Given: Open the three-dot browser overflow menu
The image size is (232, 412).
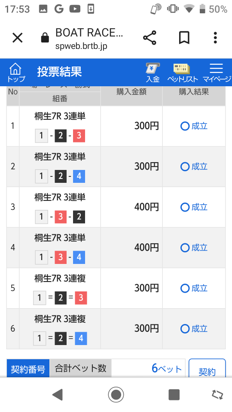Looking at the screenshot, I should tap(215, 38).
